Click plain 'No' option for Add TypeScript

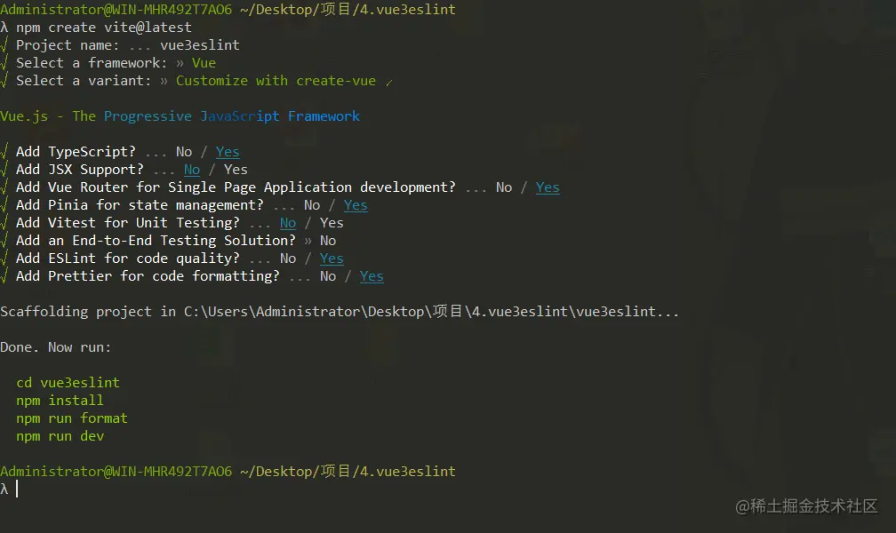coord(184,152)
